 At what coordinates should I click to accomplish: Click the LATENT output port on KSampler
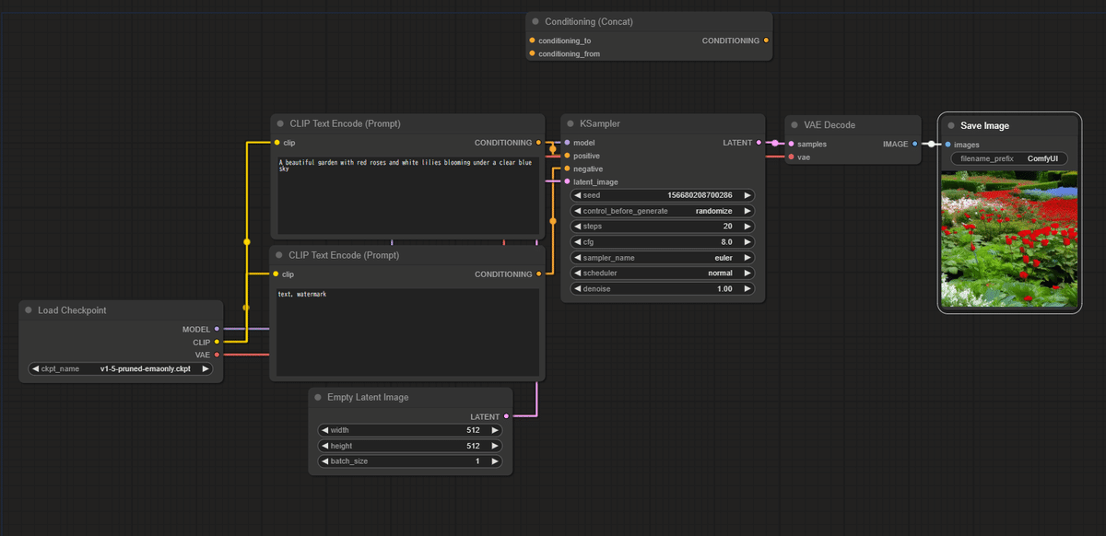click(759, 143)
